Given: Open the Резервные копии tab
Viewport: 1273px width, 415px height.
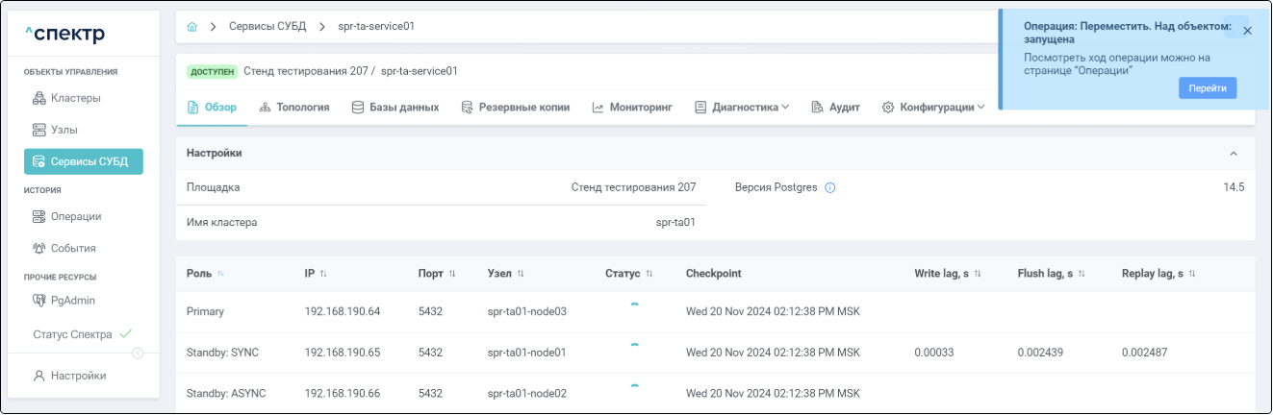Looking at the screenshot, I should tap(516, 108).
